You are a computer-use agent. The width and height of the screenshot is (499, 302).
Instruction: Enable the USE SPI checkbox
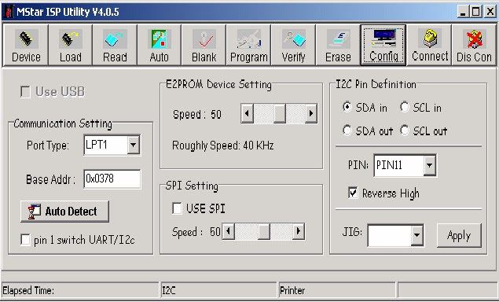click(x=177, y=208)
